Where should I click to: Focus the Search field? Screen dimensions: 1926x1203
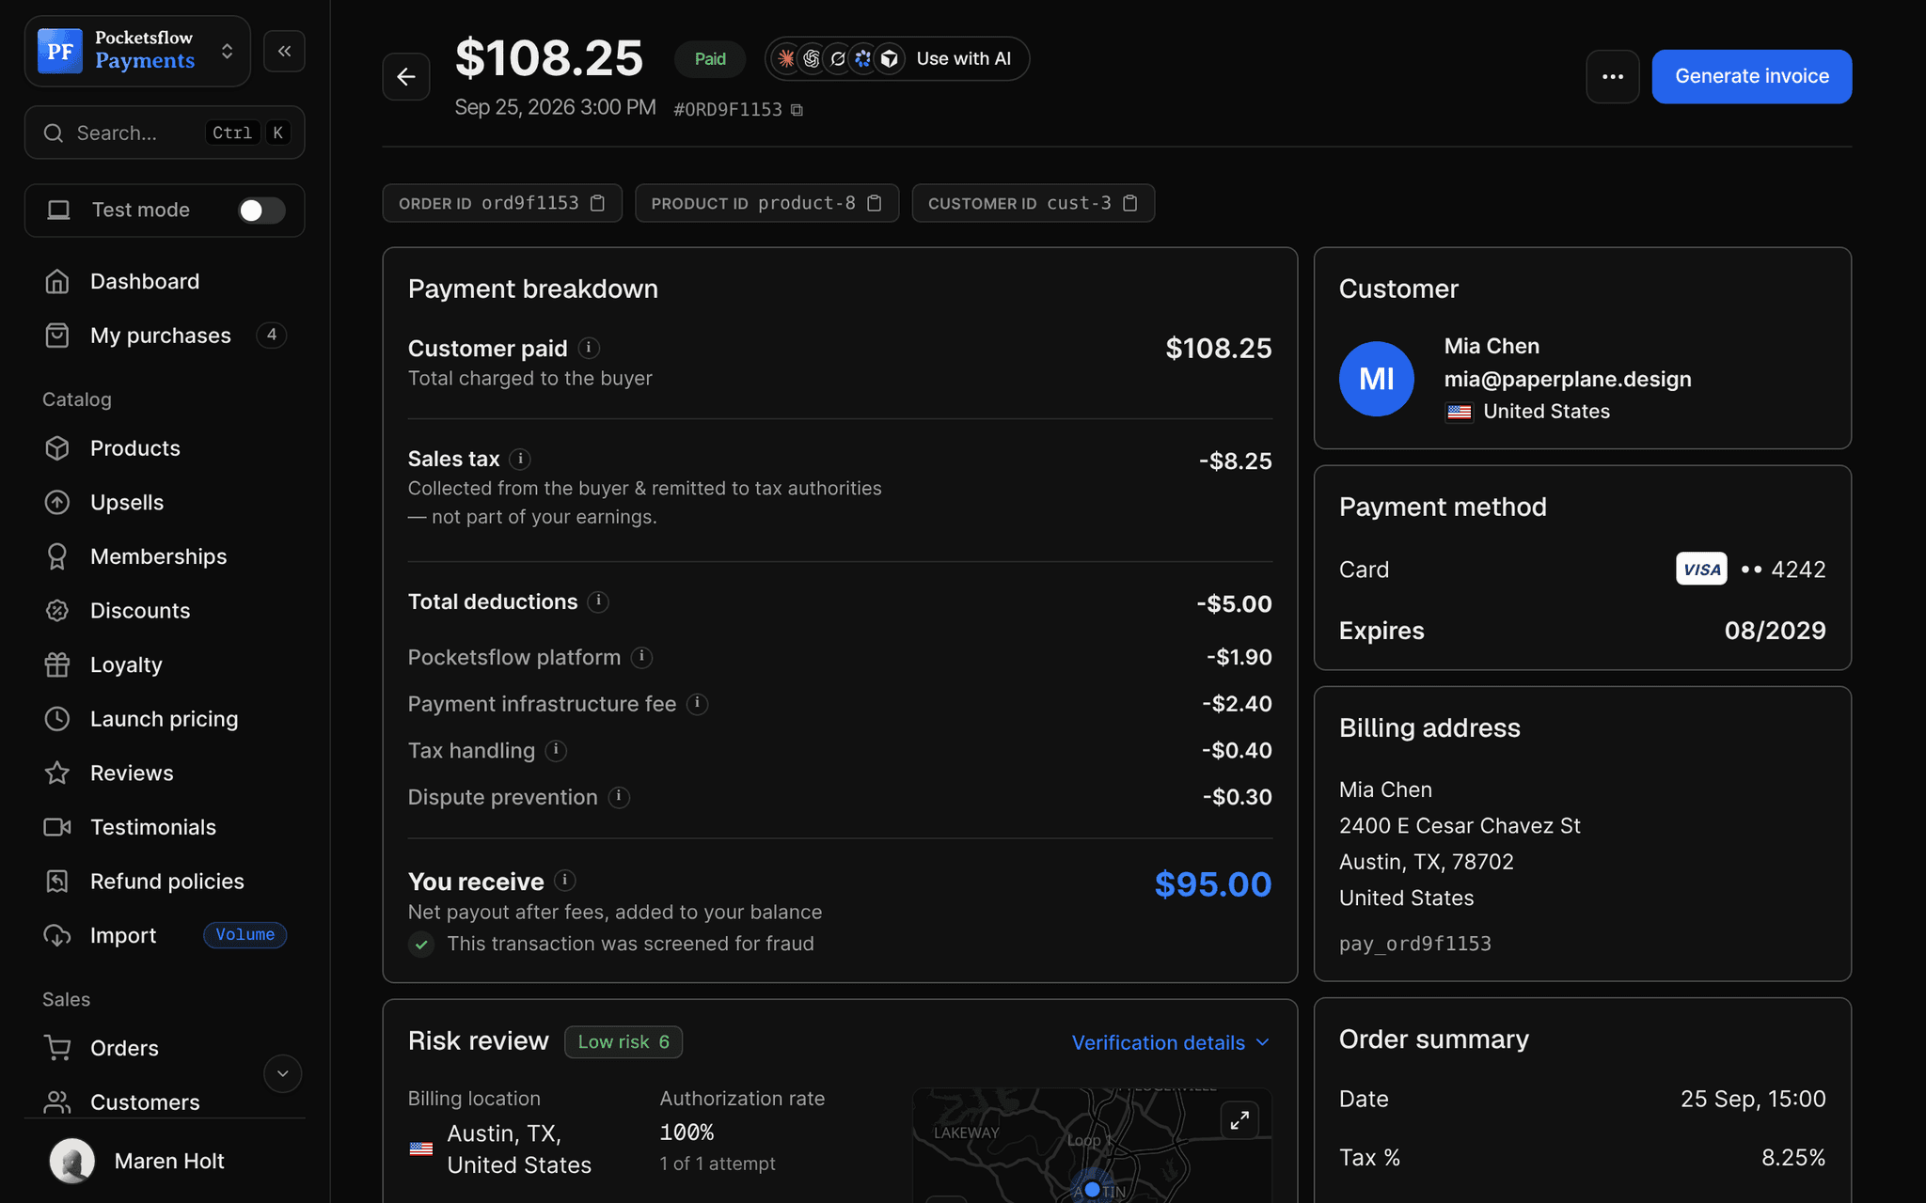click(165, 133)
